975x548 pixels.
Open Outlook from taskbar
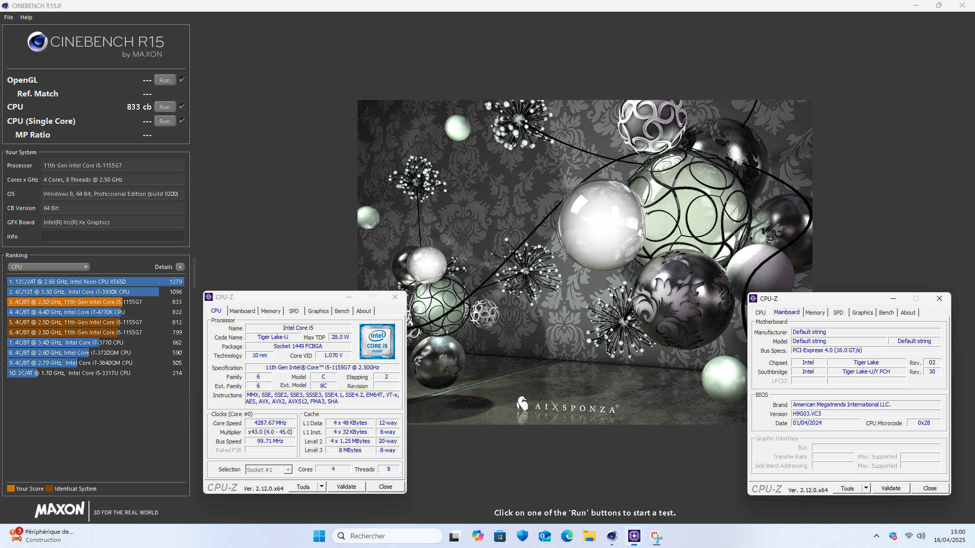pos(544,536)
